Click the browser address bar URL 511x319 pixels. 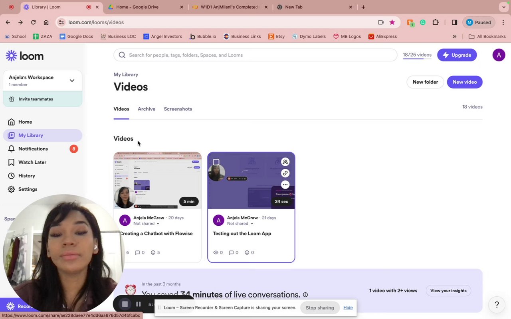tap(96, 22)
